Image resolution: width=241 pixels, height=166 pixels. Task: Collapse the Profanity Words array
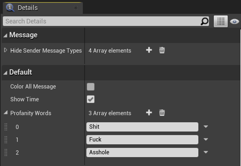coord(5,113)
